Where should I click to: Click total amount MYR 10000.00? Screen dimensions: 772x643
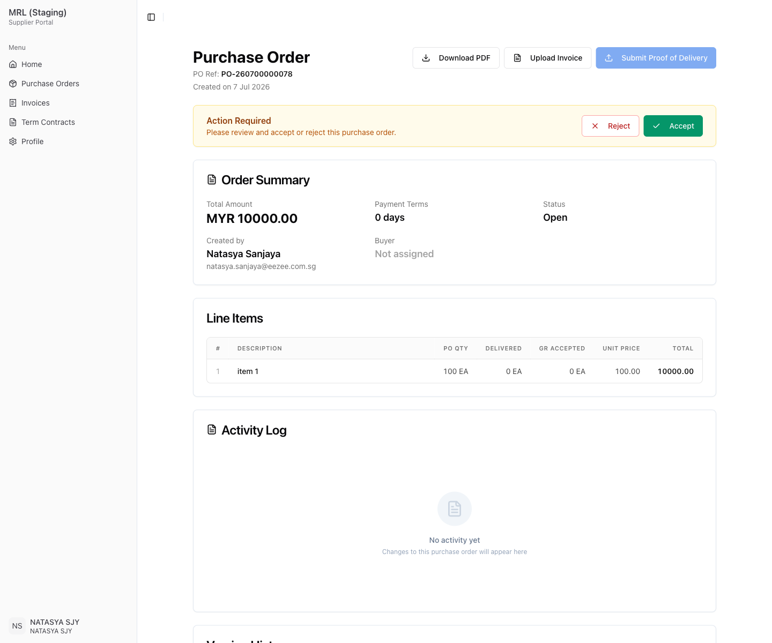(252, 219)
